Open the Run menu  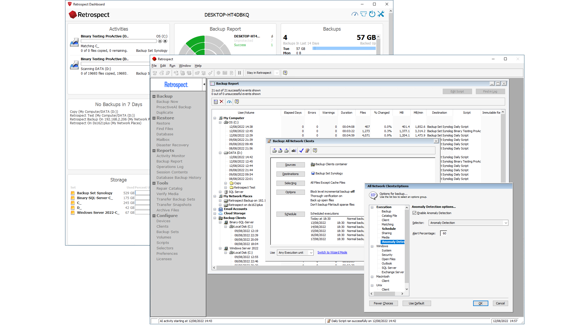pyautogui.click(x=172, y=66)
